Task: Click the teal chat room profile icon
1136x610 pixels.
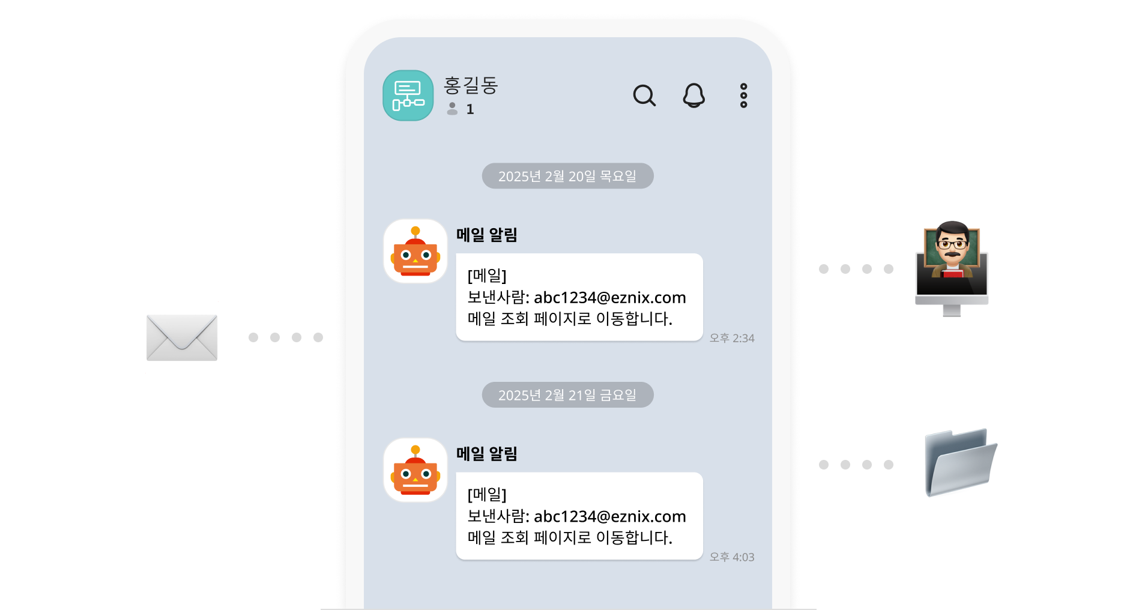Action: pyautogui.click(x=408, y=95)
